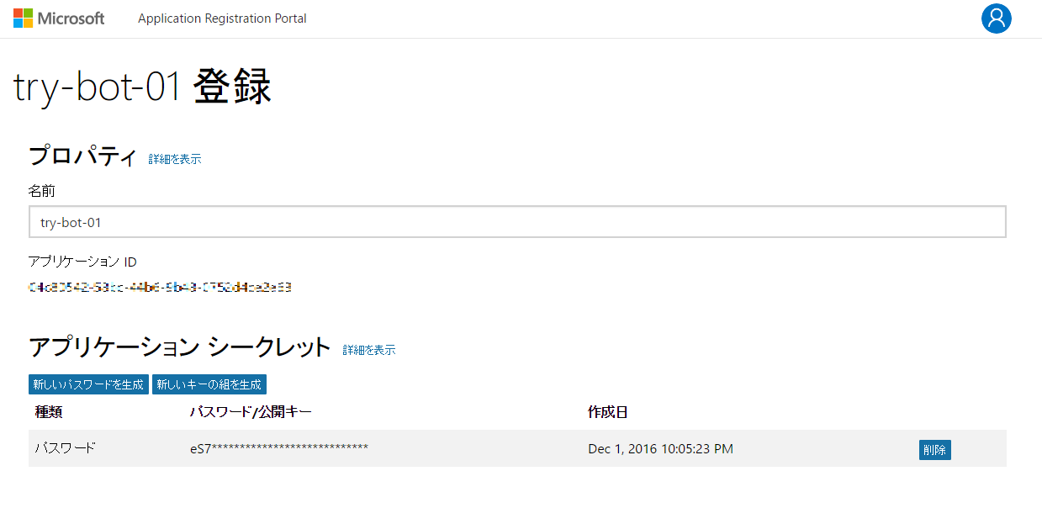The height and width of the screenshot is (508, 1042).
Task: Show hidden property details for try-bot-01
Action: click(173, 158)
